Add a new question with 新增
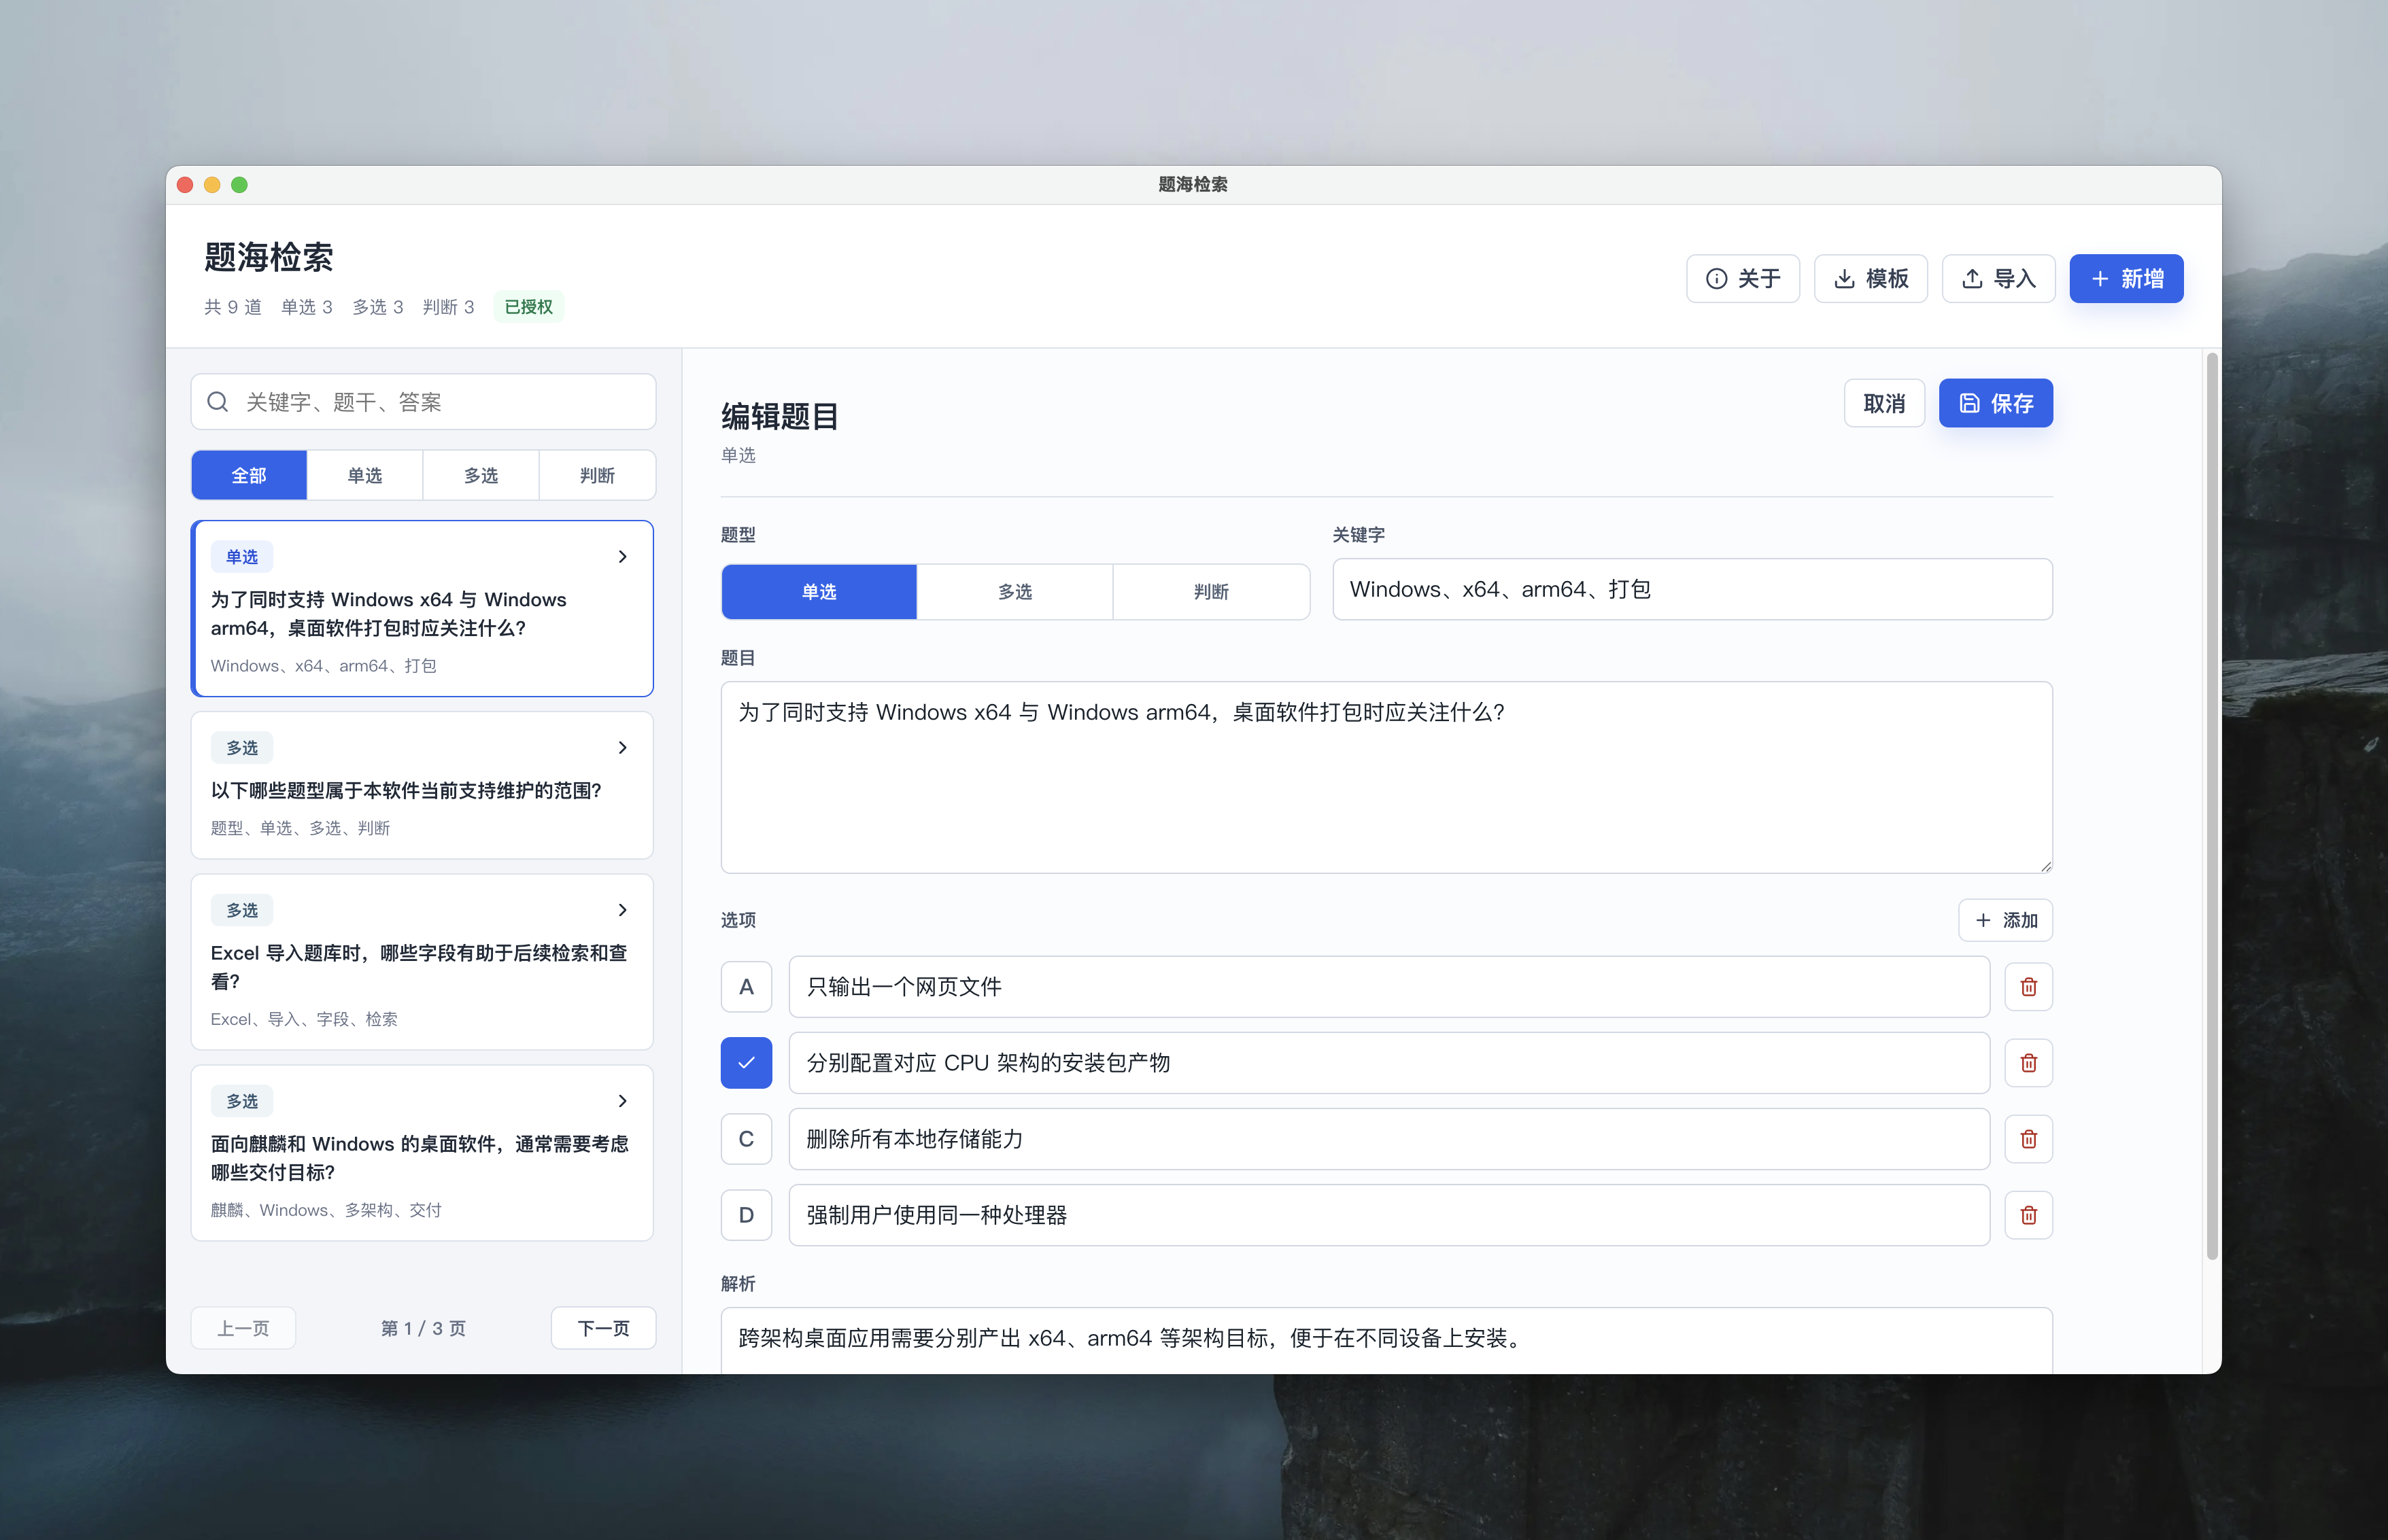Screen dimensions: 2388x1540 (x=2126, y=278)
